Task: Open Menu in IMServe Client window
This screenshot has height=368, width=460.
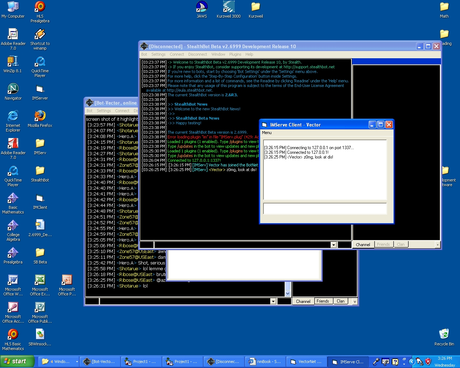Action: pos(267,133)
